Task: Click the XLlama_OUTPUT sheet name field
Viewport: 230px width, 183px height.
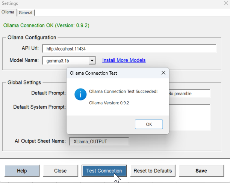Action: (x=99, y=141)
